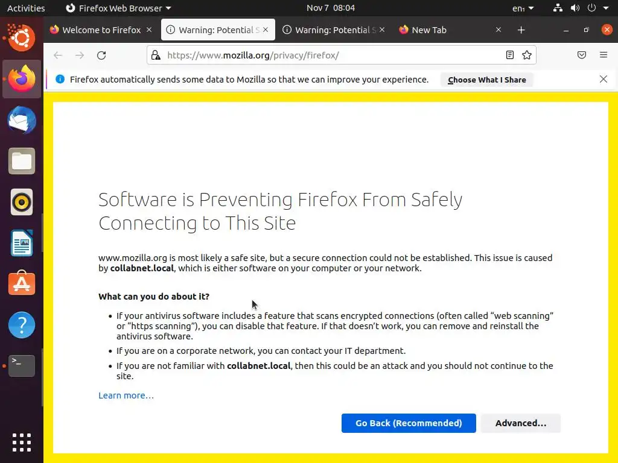The height and width of the screenshot is (463, 618).
Task: Show Applications grid in dock
Action: pos(22,443)
